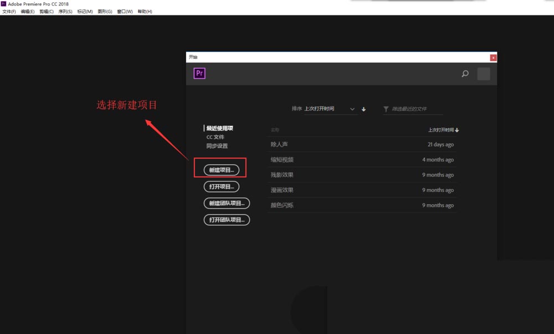Click the 21 days ago timestamp
Viewport: 554px width, 334px height.
click(x=440, y=144)
